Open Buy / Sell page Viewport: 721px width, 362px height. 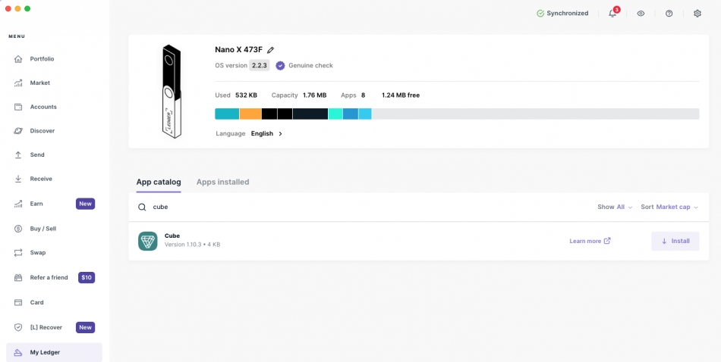click(x=54, y=229)
